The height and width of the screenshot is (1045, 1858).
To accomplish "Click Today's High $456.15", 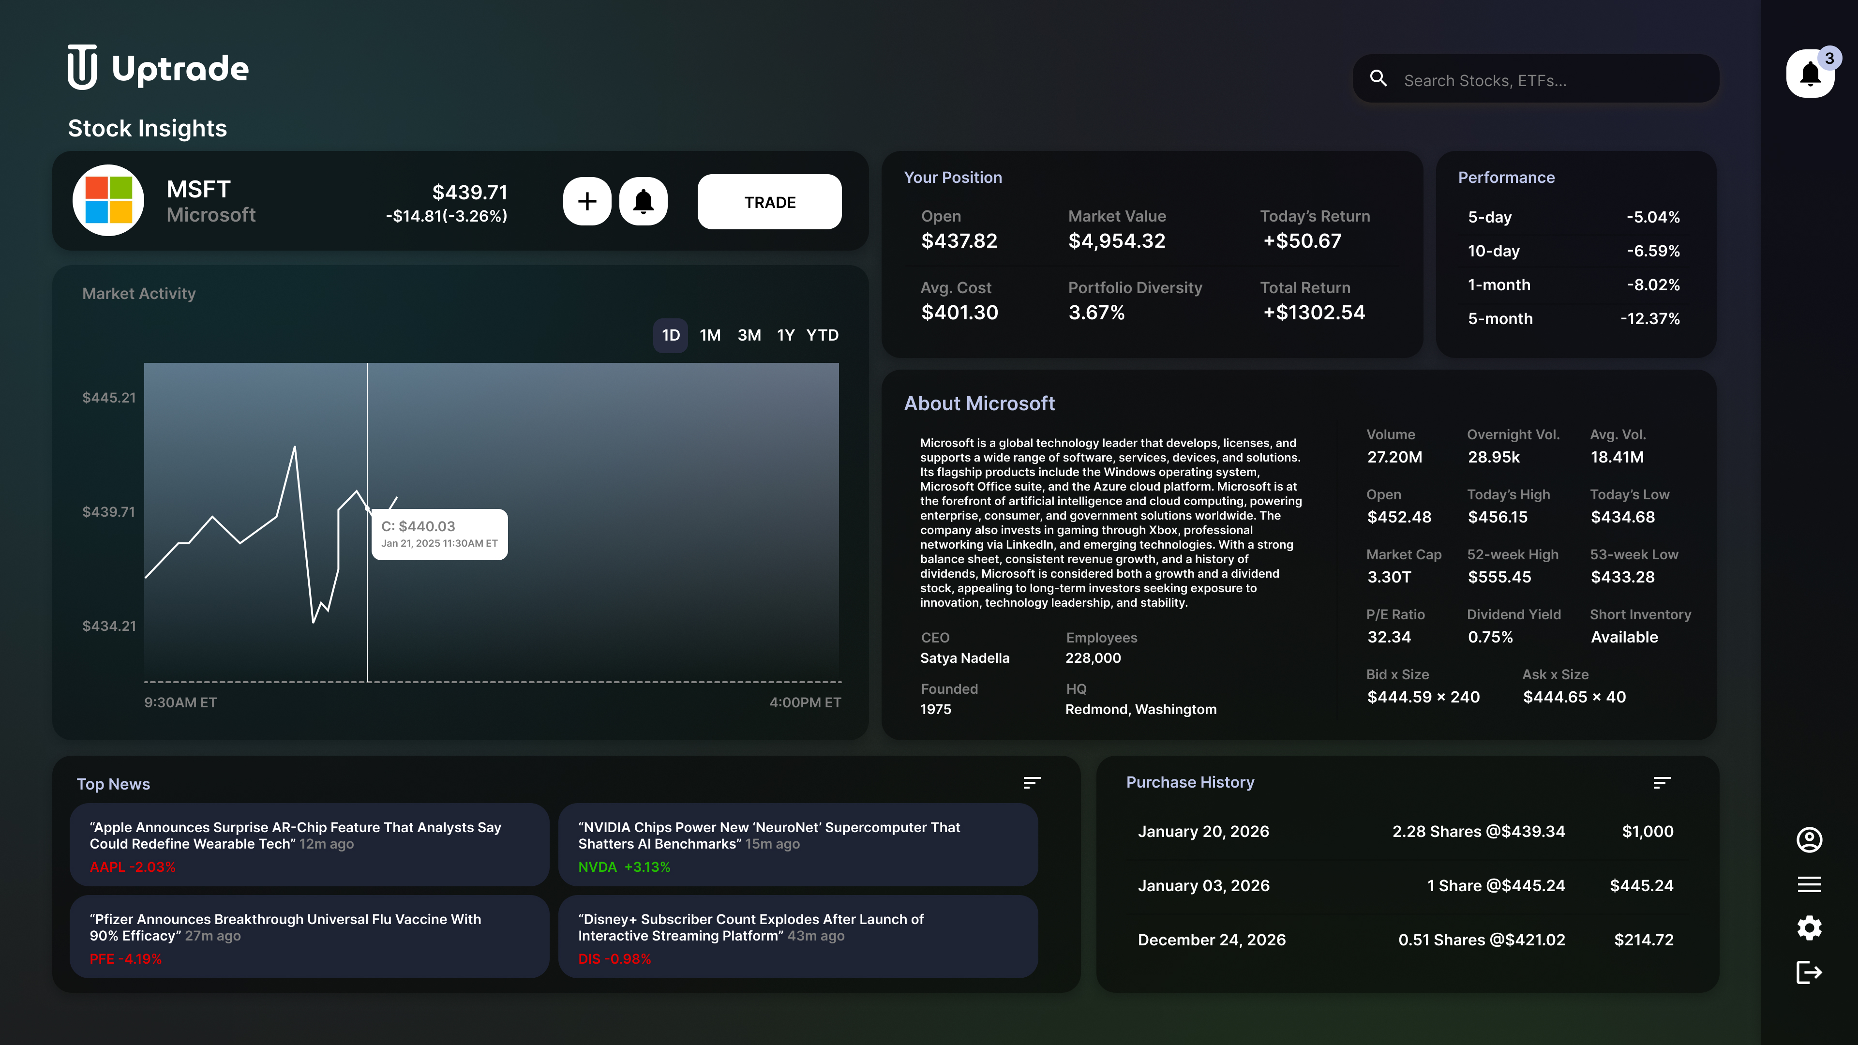I will click(1508, 506).
